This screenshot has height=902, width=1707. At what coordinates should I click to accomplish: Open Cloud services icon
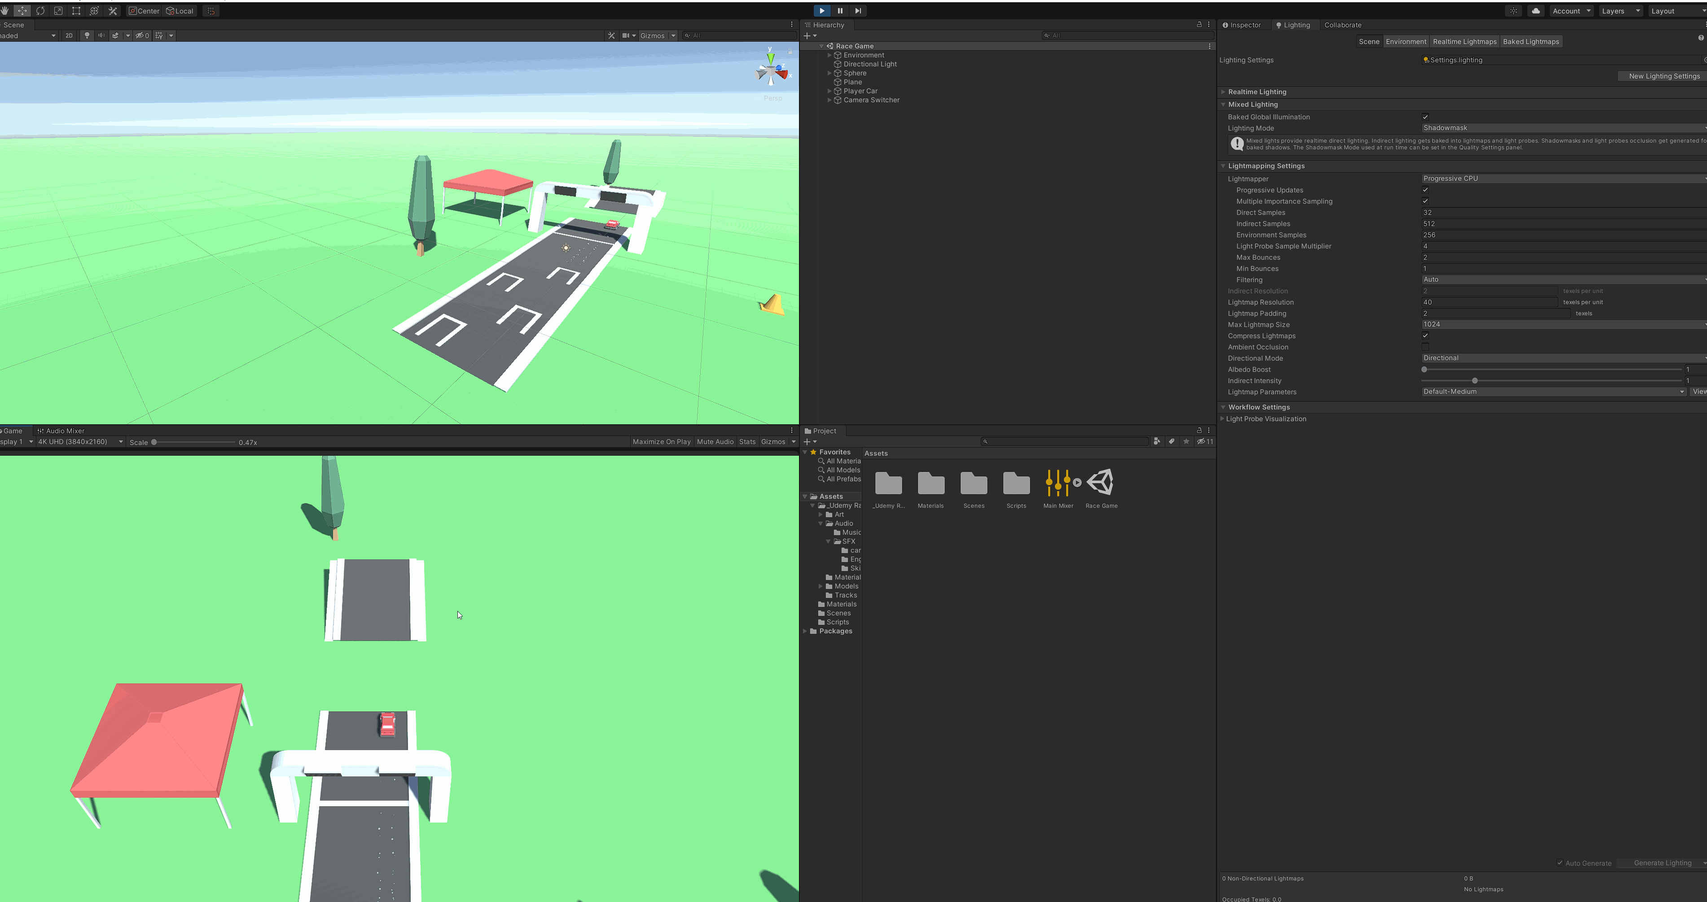[1536, 11]
